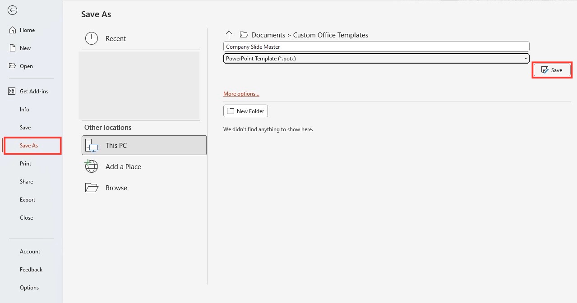The height and width of the screenshot is (303, 577).
Task: Go up one folder level arrow
Action: click(229, 35)
